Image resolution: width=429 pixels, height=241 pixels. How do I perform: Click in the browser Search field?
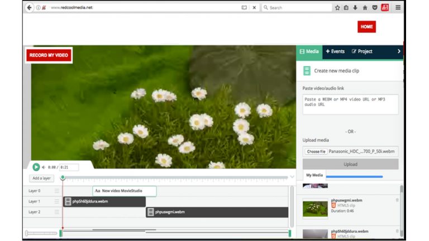297,8
